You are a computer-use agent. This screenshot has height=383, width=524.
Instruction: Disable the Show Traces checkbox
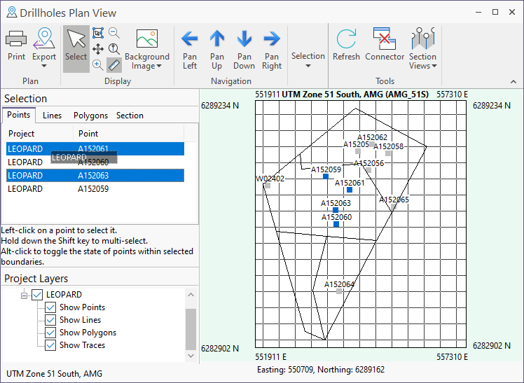coord(50,345)
